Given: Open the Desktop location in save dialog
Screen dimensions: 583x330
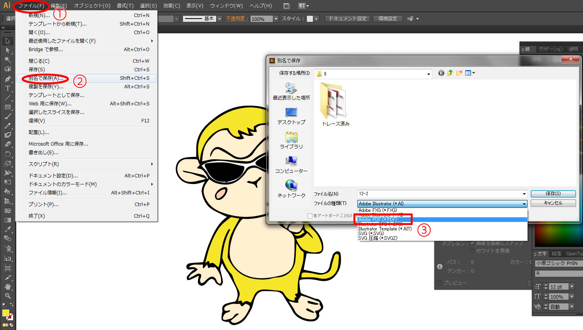Looking at the screenshot, I should pyautogui.click(x=291, y=116).
